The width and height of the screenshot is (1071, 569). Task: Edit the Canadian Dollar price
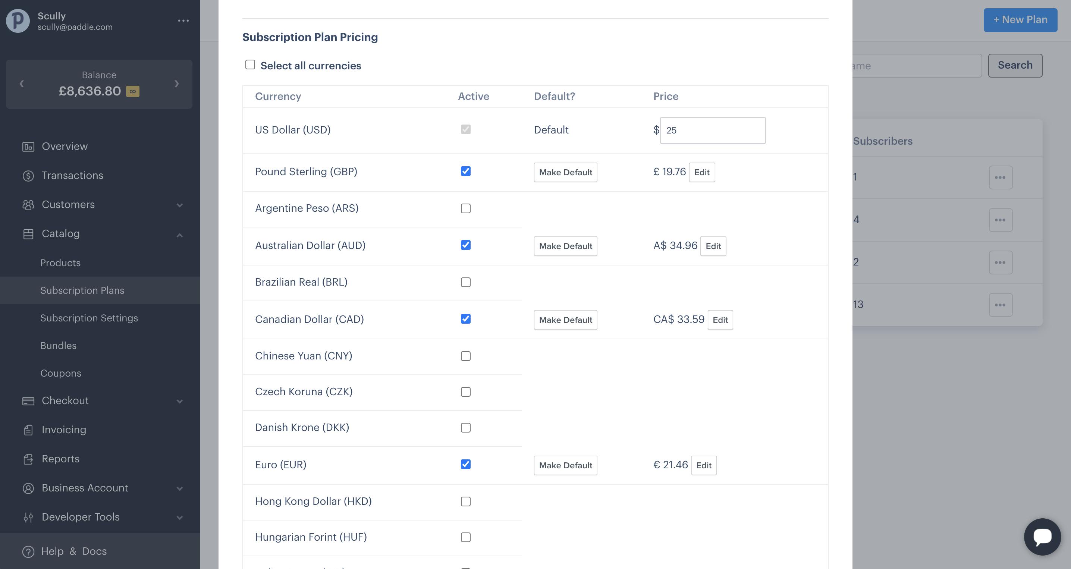(x=720, y=320)
